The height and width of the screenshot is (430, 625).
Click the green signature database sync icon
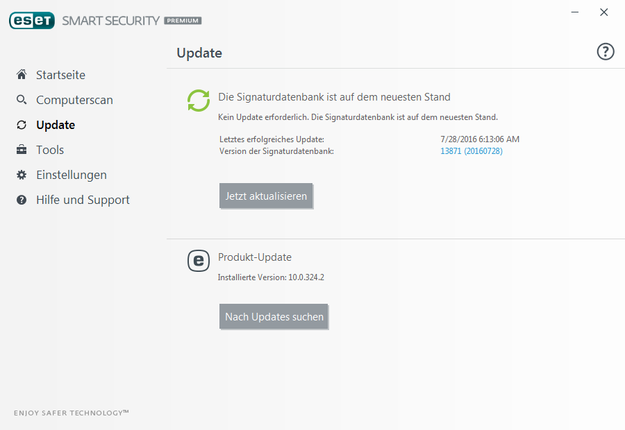(x=199, y=101)
